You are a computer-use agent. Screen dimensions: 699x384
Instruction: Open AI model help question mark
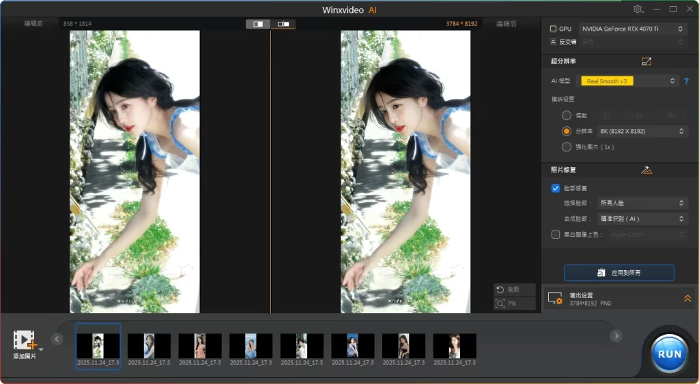[x=686, y=81]
